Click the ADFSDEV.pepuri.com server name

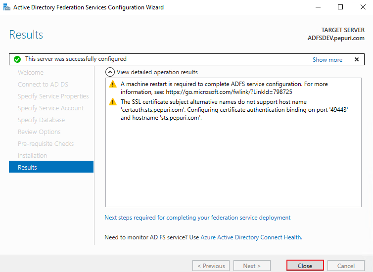click(336, 38)
